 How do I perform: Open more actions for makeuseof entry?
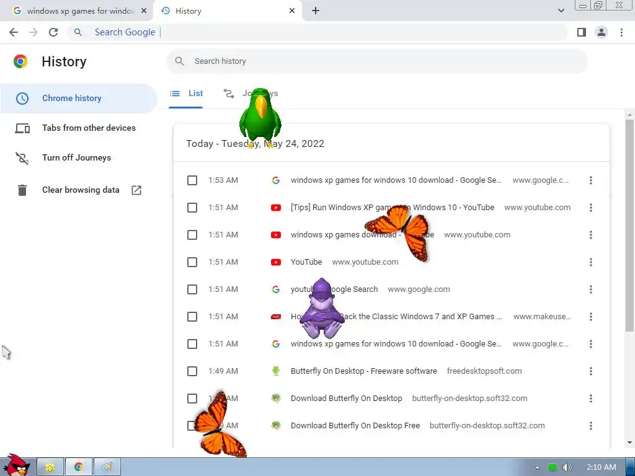591,317
